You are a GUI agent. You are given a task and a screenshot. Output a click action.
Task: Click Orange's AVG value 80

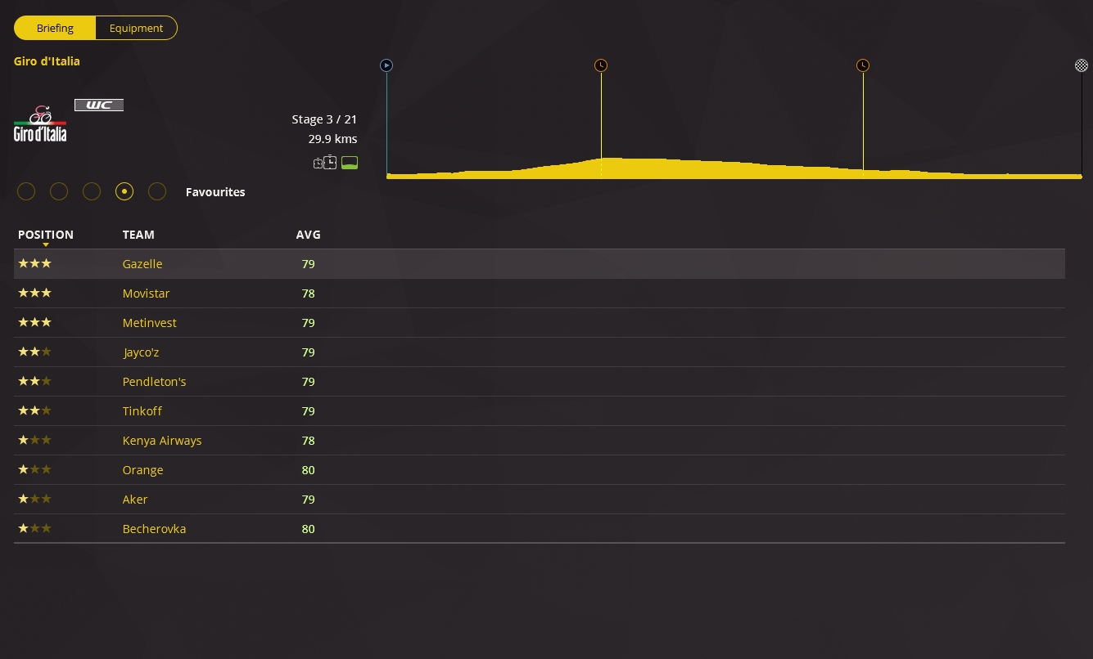(308, 470)
